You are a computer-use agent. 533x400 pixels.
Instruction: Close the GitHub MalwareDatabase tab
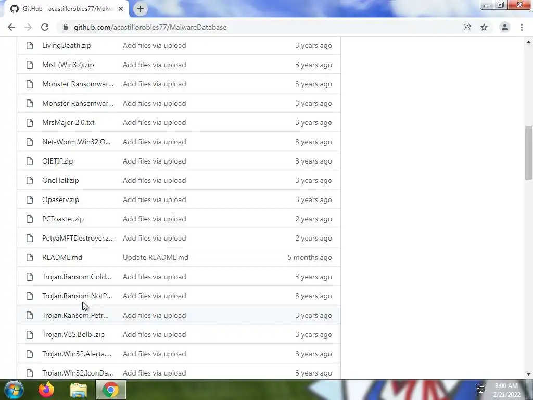(121, 9)
